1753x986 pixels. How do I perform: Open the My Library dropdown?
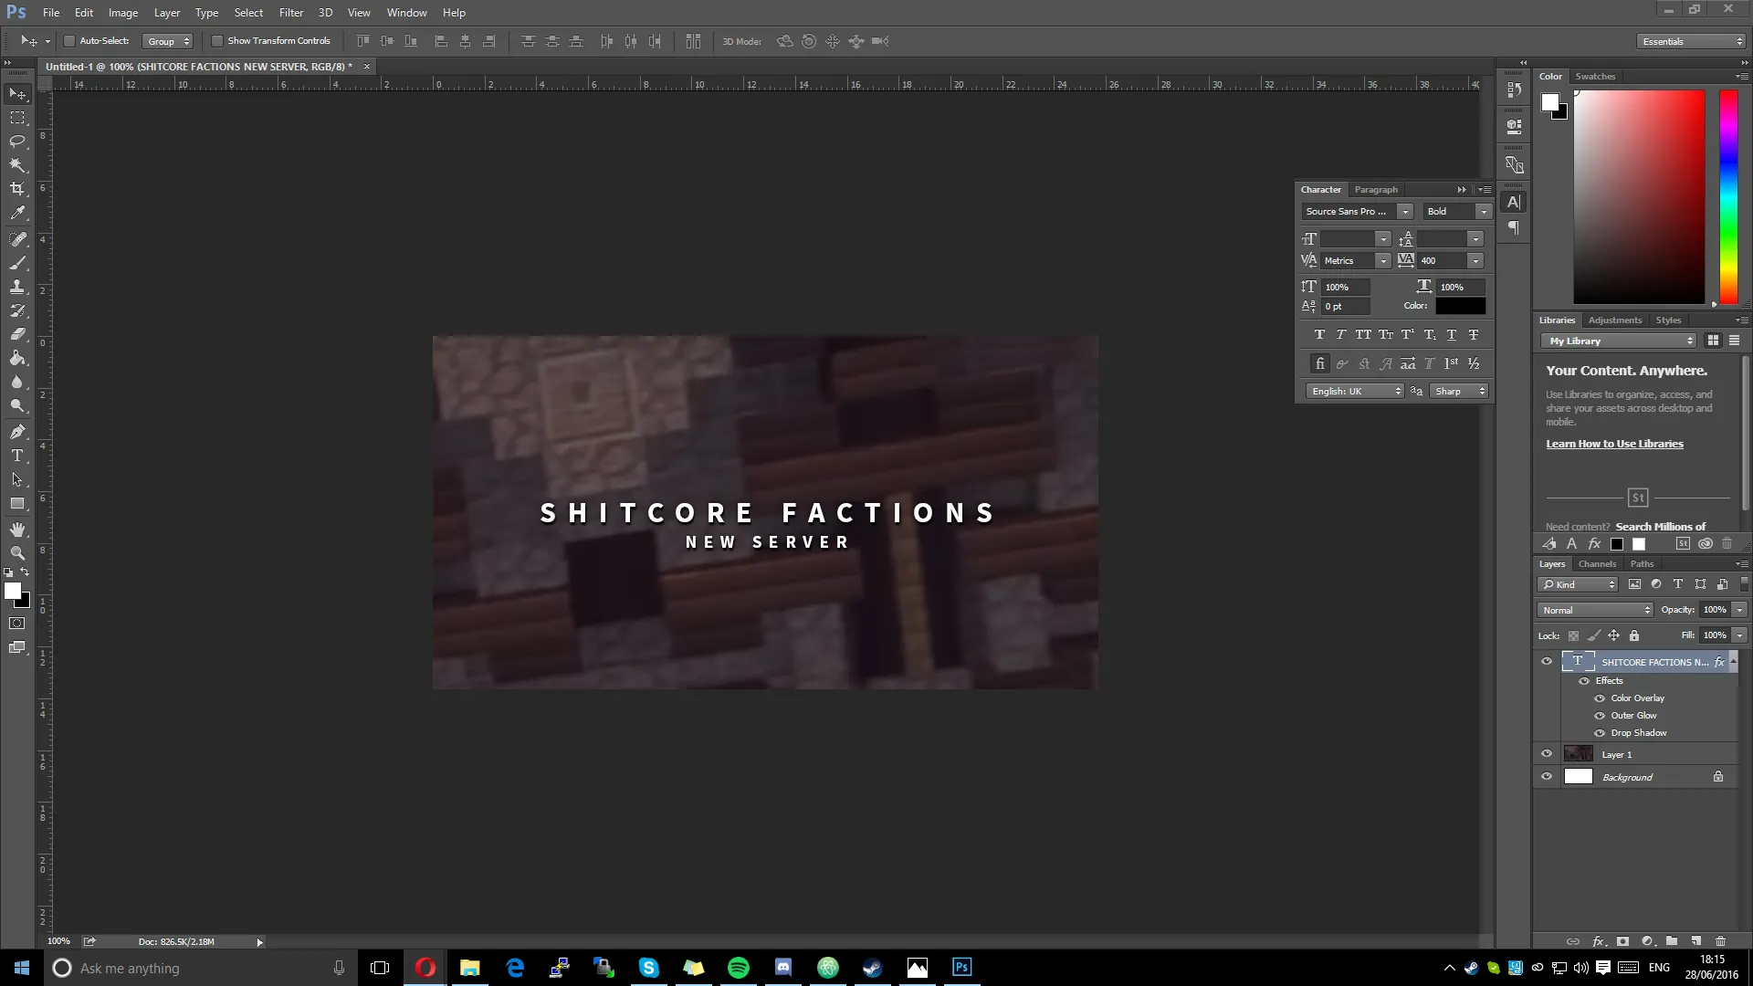point(1619,341)
